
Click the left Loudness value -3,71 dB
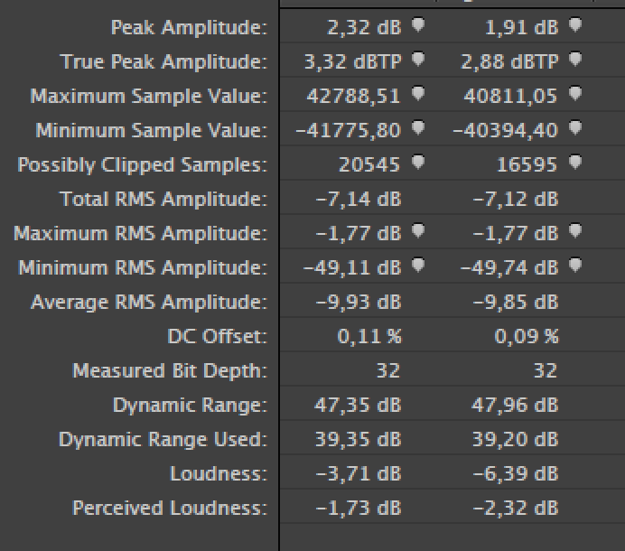pos(358,473)
